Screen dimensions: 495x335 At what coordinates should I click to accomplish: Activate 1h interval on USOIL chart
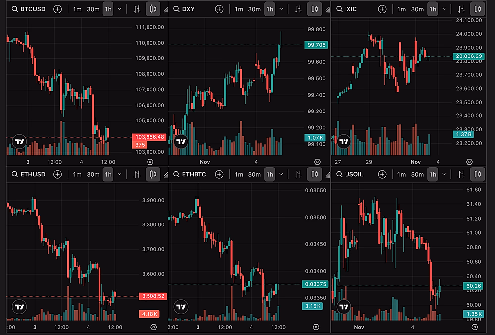433,174
